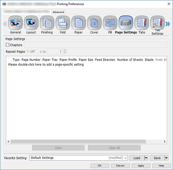Select Repeat Pages Off radio button
The width and height of the screenshot is (173, 170).
pyautogui.click(x=28, y=51)
